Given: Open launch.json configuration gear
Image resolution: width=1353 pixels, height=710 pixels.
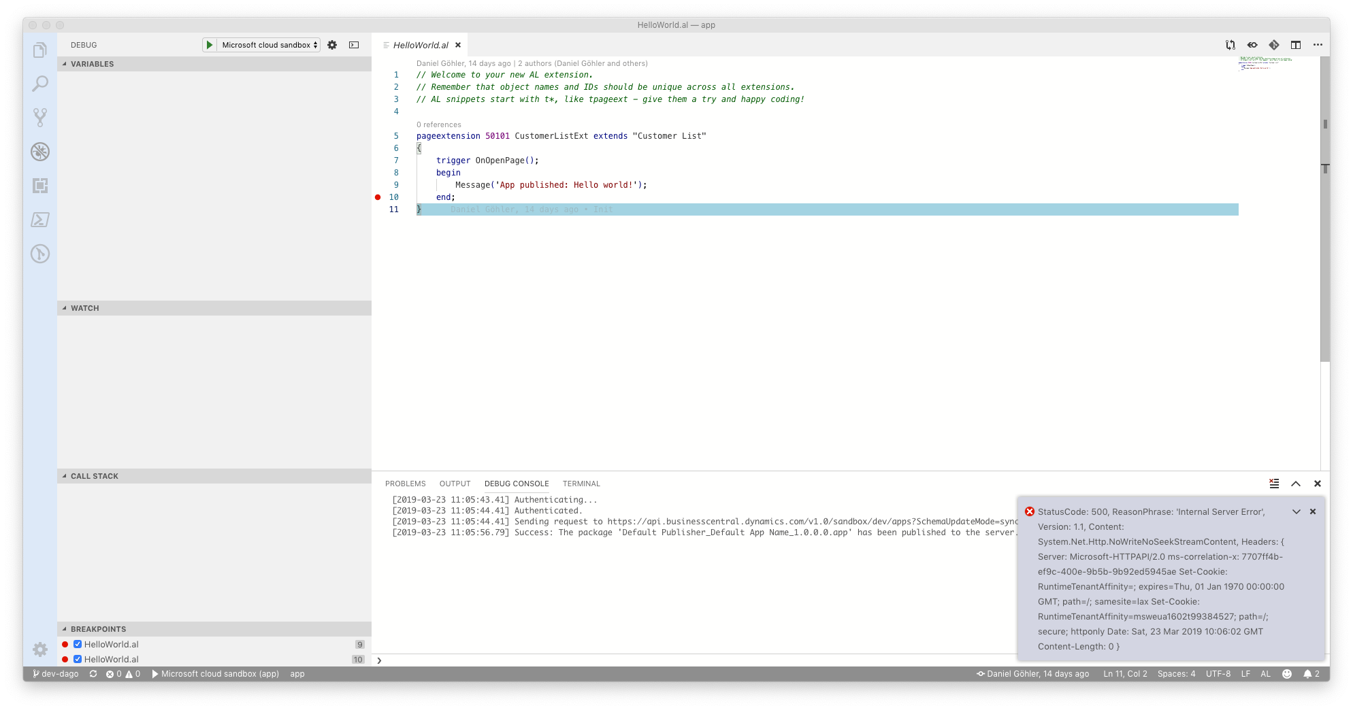Looking at the screenshot, I should point(332,45).
